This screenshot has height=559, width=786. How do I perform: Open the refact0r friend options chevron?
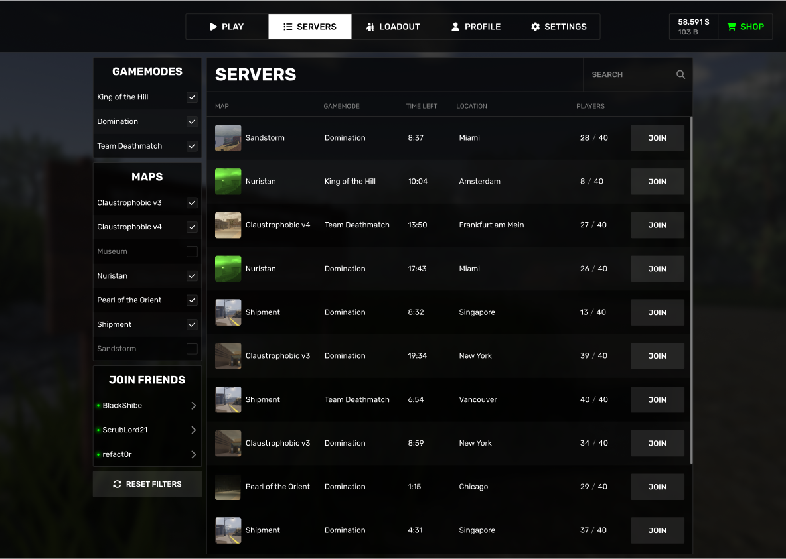coord(193,454)
